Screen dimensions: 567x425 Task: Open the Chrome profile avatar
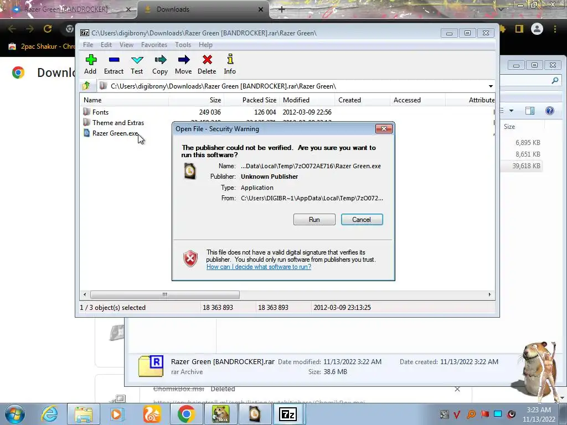pyautogui.click(x=537, y=29)
